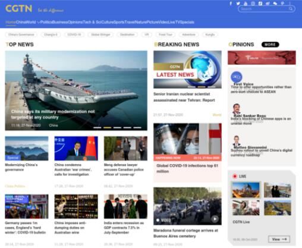302x248 pixels.
Task: Open CGTN's Instagram icon in header
Action: click(253, 4)
